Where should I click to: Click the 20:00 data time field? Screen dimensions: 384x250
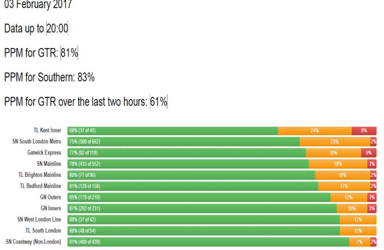pos(57,29)
